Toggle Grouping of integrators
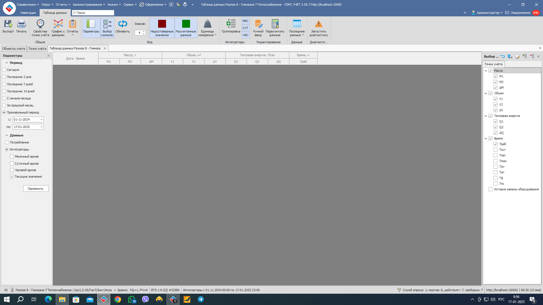 point(231,27)
